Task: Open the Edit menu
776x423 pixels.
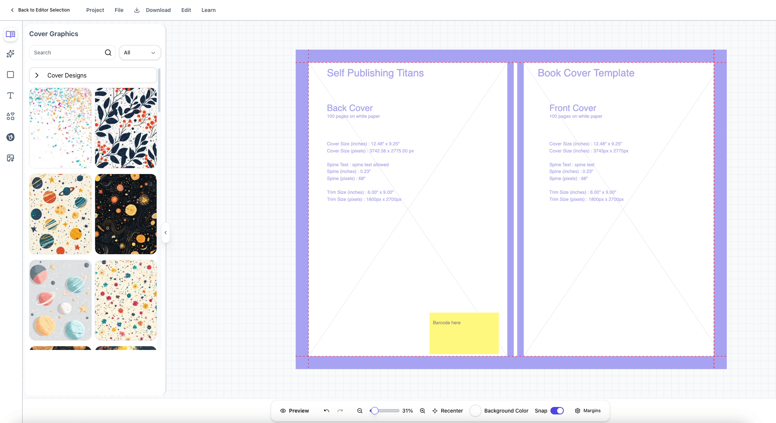Action: (186, 10)
